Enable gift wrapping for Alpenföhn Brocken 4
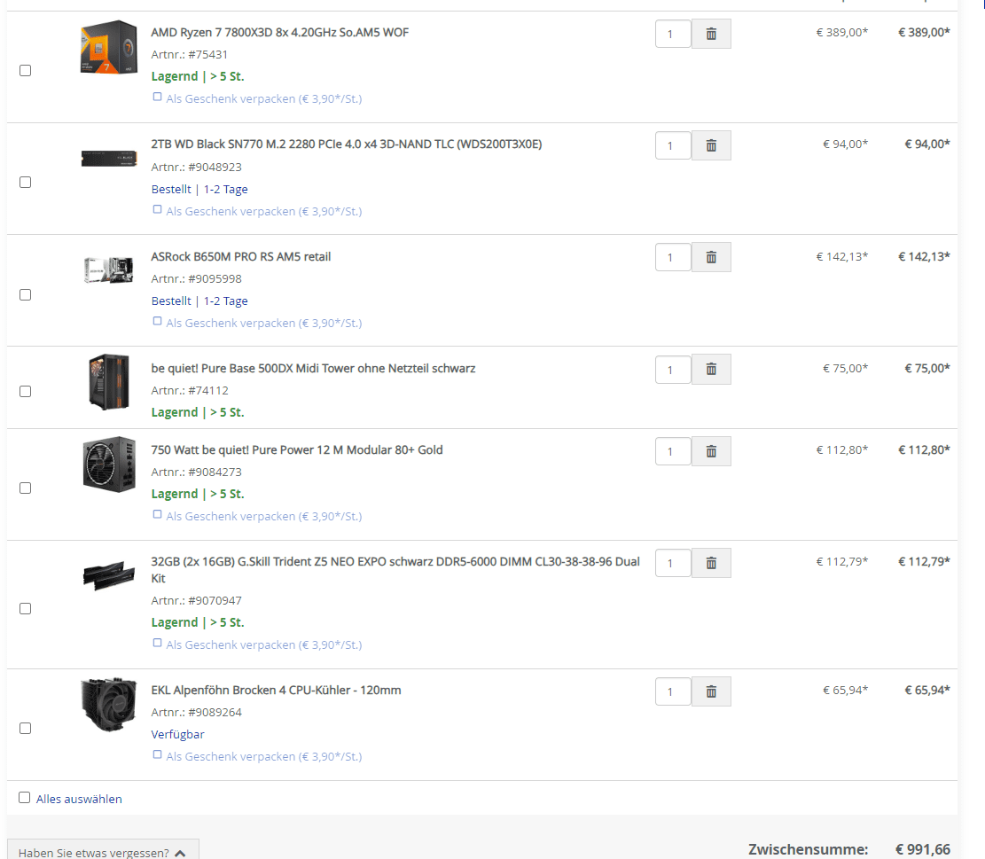 158,755
